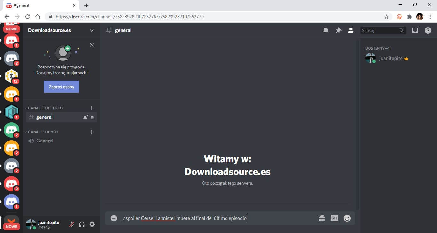The width and height of the screenshot is (437, 233).
Task: Click the DOSTĘPNY—1 member group header
Action: 377,48
